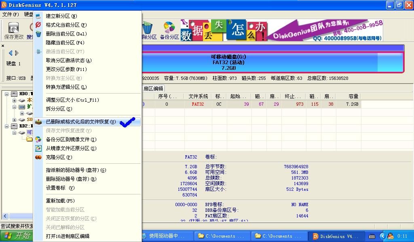Image resolution: width=414 pixels, height=242 pixels.
Task: Click the Format Partition icon in the menu
Action: tap(38, 25)
